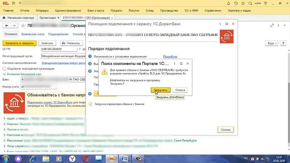The width and height of the screenshot is (290, 163).
Task: Expand the Подписи section
Action: tap(4, 124)
